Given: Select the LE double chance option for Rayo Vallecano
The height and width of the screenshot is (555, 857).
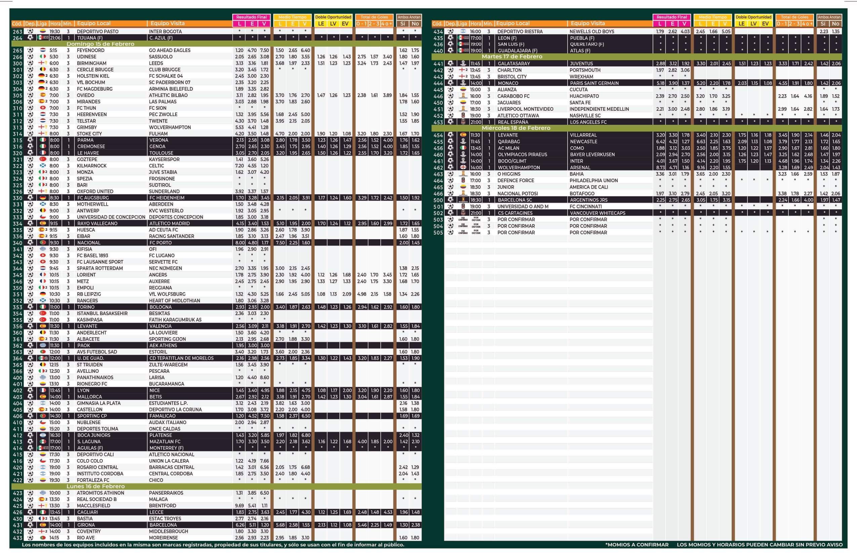Looking at the screenshot, I should [321, 223].
